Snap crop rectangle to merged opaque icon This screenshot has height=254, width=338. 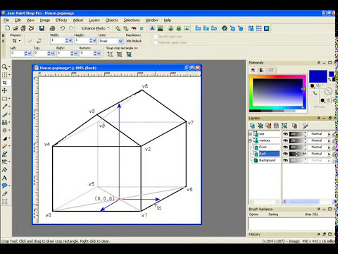pos(129,54)
